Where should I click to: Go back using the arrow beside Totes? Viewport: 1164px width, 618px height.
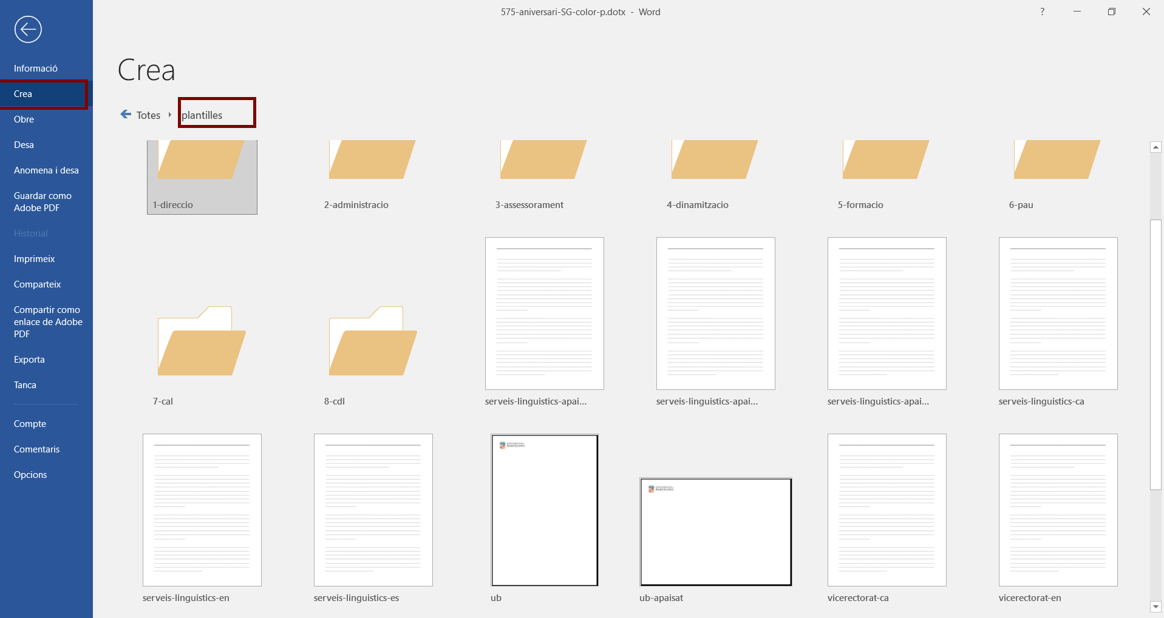(125, 114)
